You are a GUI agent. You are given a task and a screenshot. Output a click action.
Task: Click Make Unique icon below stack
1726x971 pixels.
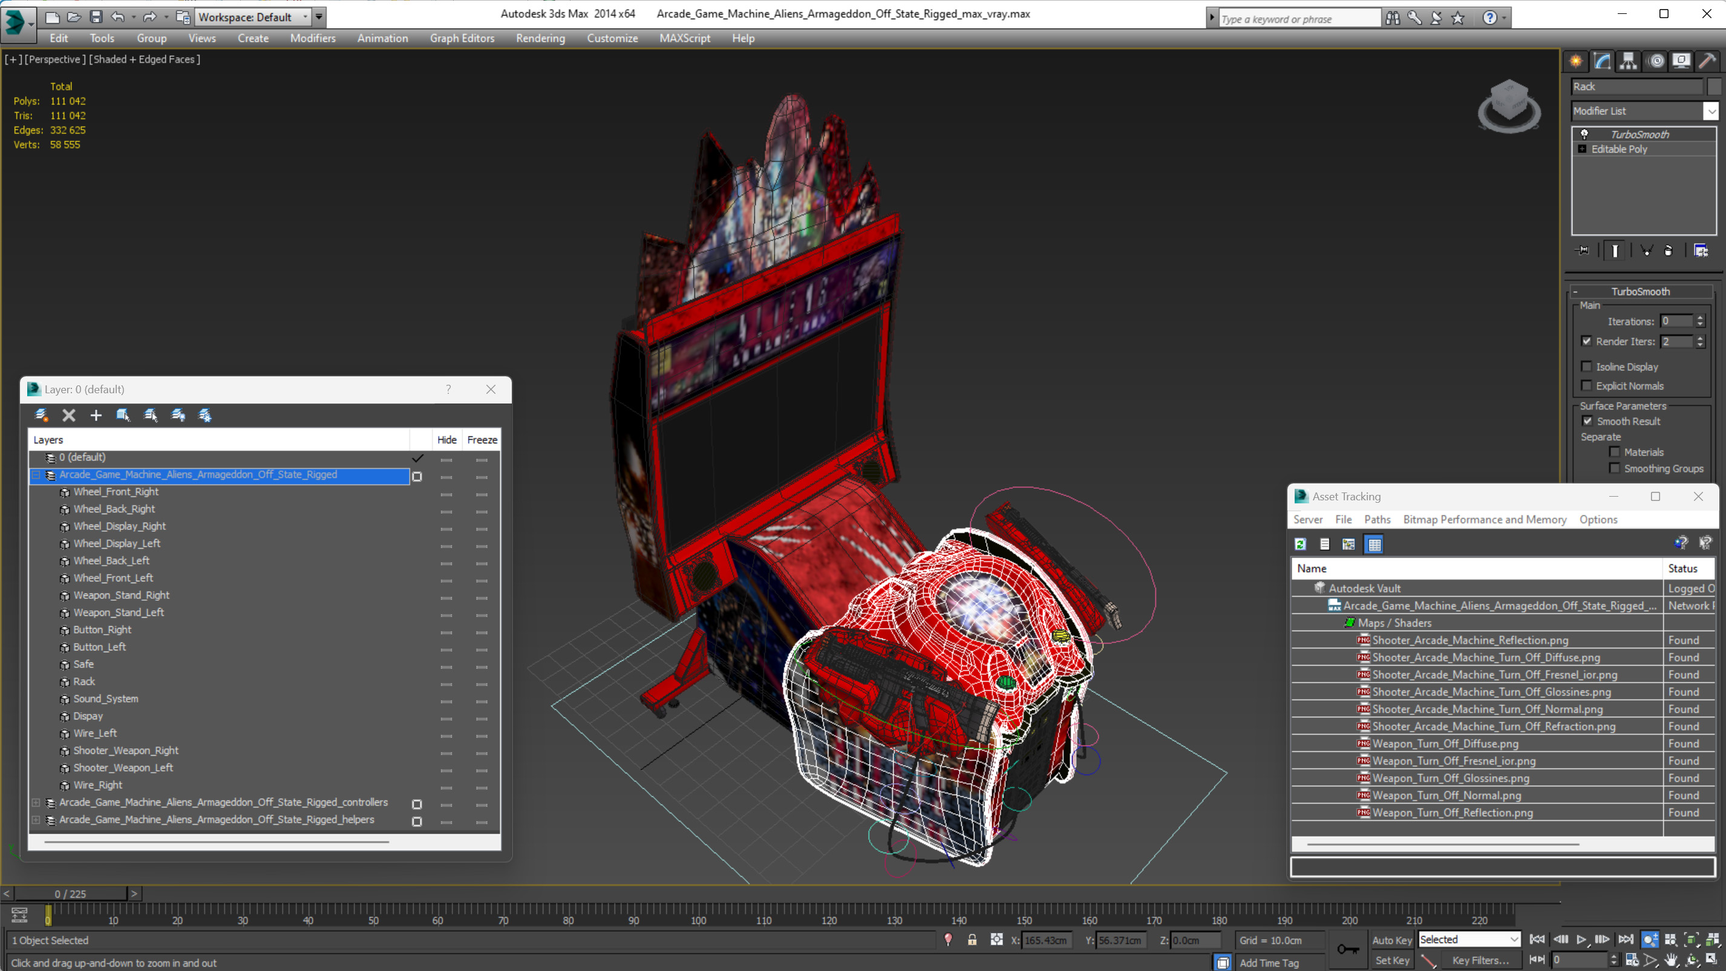(1646, 250)
